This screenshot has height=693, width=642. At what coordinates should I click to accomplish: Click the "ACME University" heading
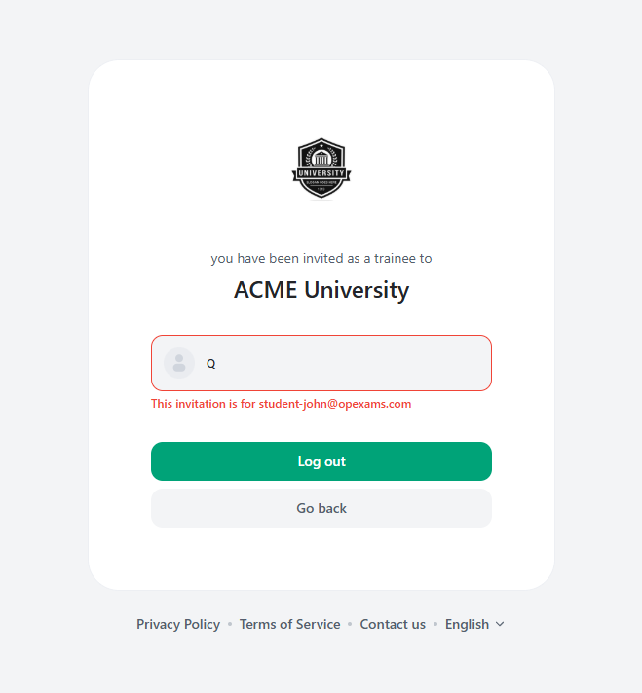(321, 290)
